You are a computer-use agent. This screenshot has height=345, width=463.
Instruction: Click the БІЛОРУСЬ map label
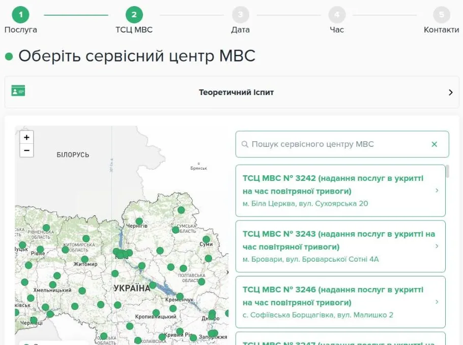[x=73, y=155]
